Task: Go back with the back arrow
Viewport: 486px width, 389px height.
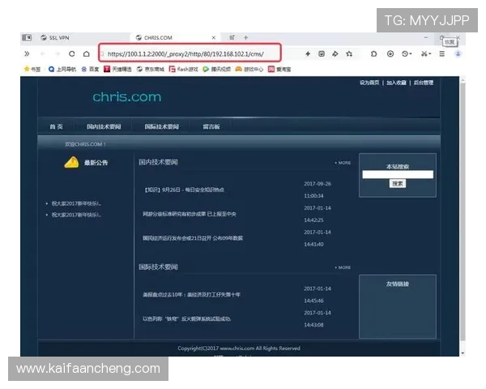Action: (43, 54)
